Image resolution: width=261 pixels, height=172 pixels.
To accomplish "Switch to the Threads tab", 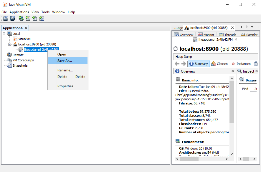I will pos(228,35).
